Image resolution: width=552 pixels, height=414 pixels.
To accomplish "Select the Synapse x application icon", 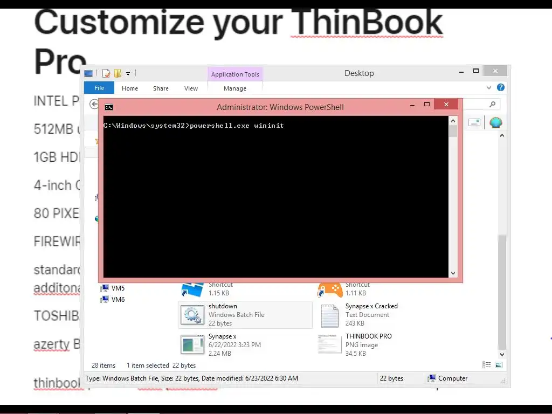I will click(x=192, y=344).
